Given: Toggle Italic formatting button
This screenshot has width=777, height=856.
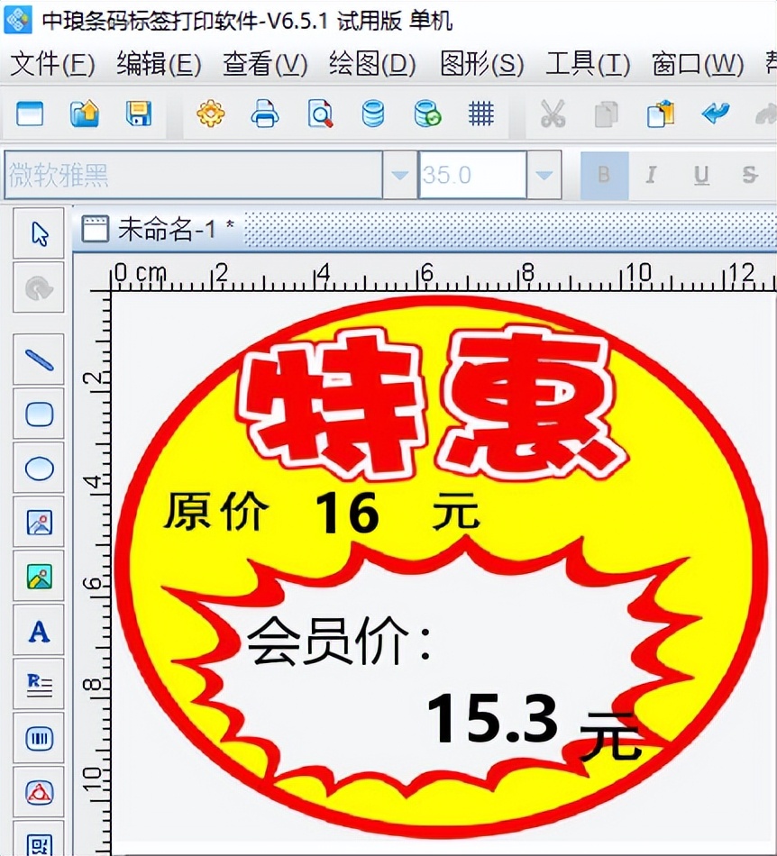Looking at the screenshot, I should point(651,175).
